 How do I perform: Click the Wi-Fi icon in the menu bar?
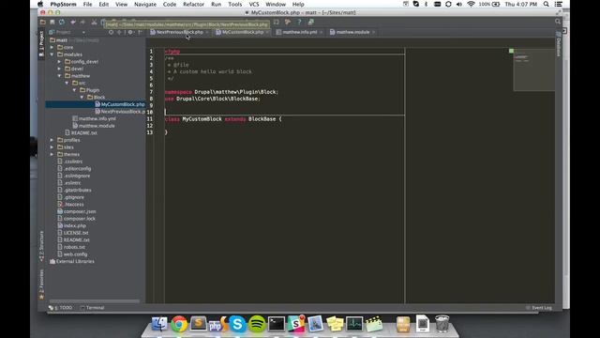471,4
